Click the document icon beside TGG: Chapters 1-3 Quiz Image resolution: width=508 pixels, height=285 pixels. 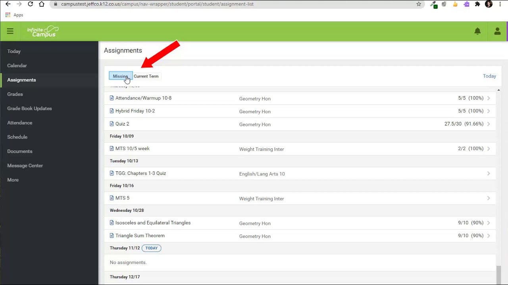click(112, 173)
